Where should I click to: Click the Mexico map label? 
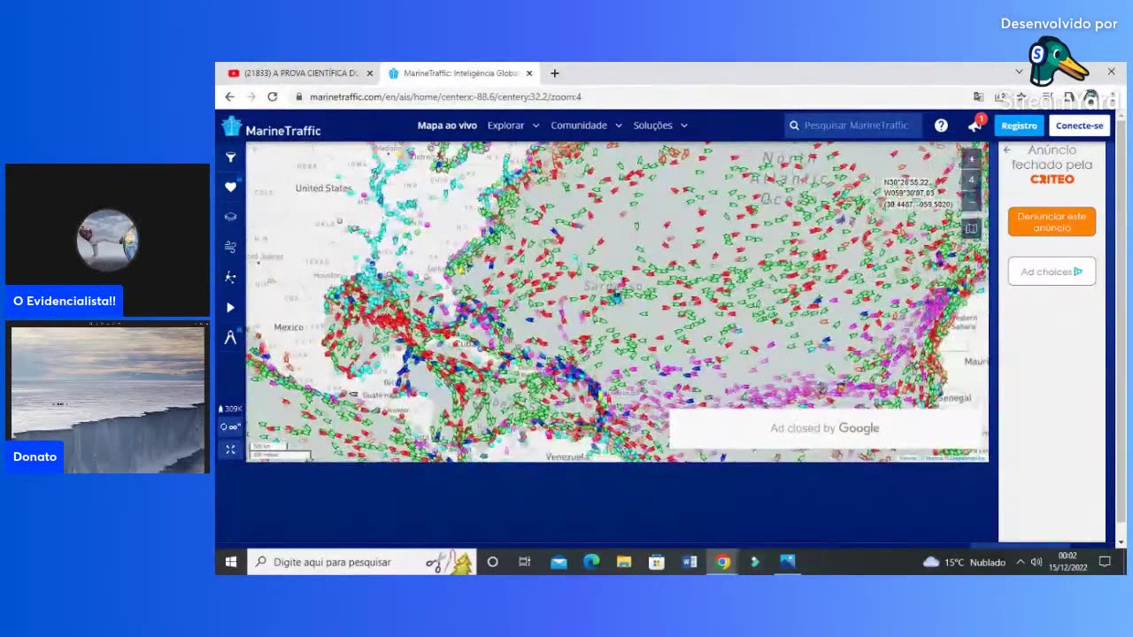click(x=289, y=327)
